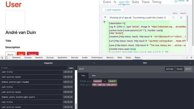Image resolution: width=194 pixels, height=109 pixels.
Task: Show the State view
Action: point(179,69)
